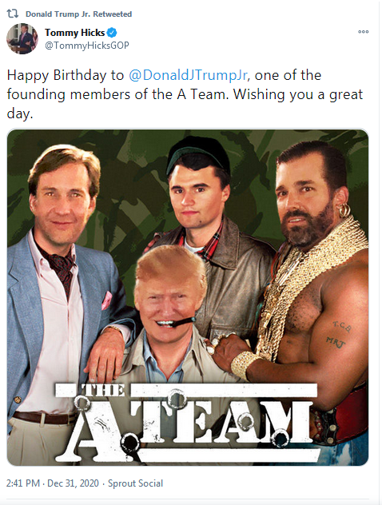Click the retweet arrows icon
The width and height of the screenshot is (382, 505).
12,14
